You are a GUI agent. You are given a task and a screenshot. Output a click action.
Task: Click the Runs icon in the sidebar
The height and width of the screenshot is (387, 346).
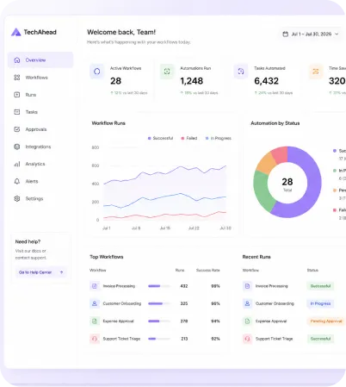[17, 95]
